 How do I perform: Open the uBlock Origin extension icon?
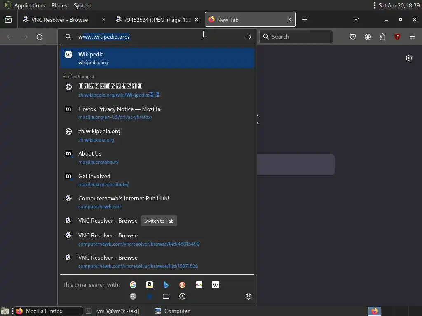click(x=397, y=37)
